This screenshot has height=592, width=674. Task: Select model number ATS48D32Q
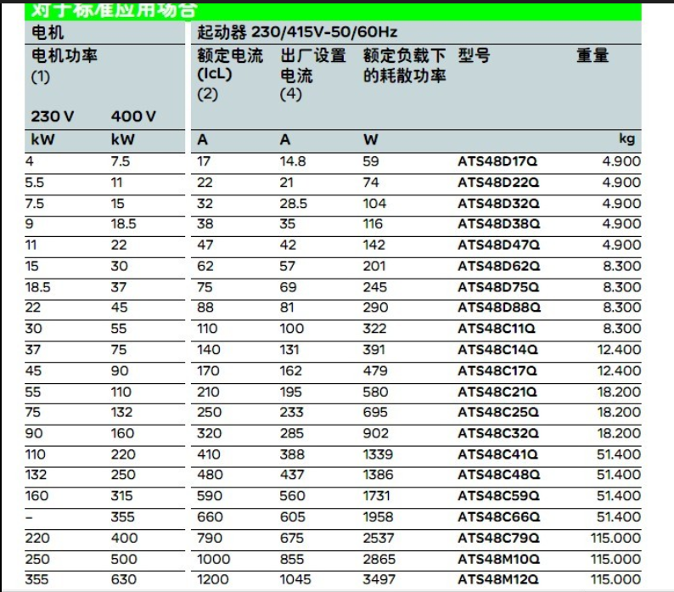tap(498, 204)
